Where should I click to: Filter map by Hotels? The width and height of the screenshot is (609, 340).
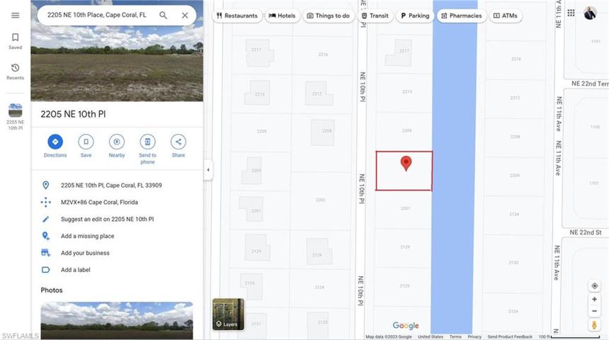pos(283,16)
